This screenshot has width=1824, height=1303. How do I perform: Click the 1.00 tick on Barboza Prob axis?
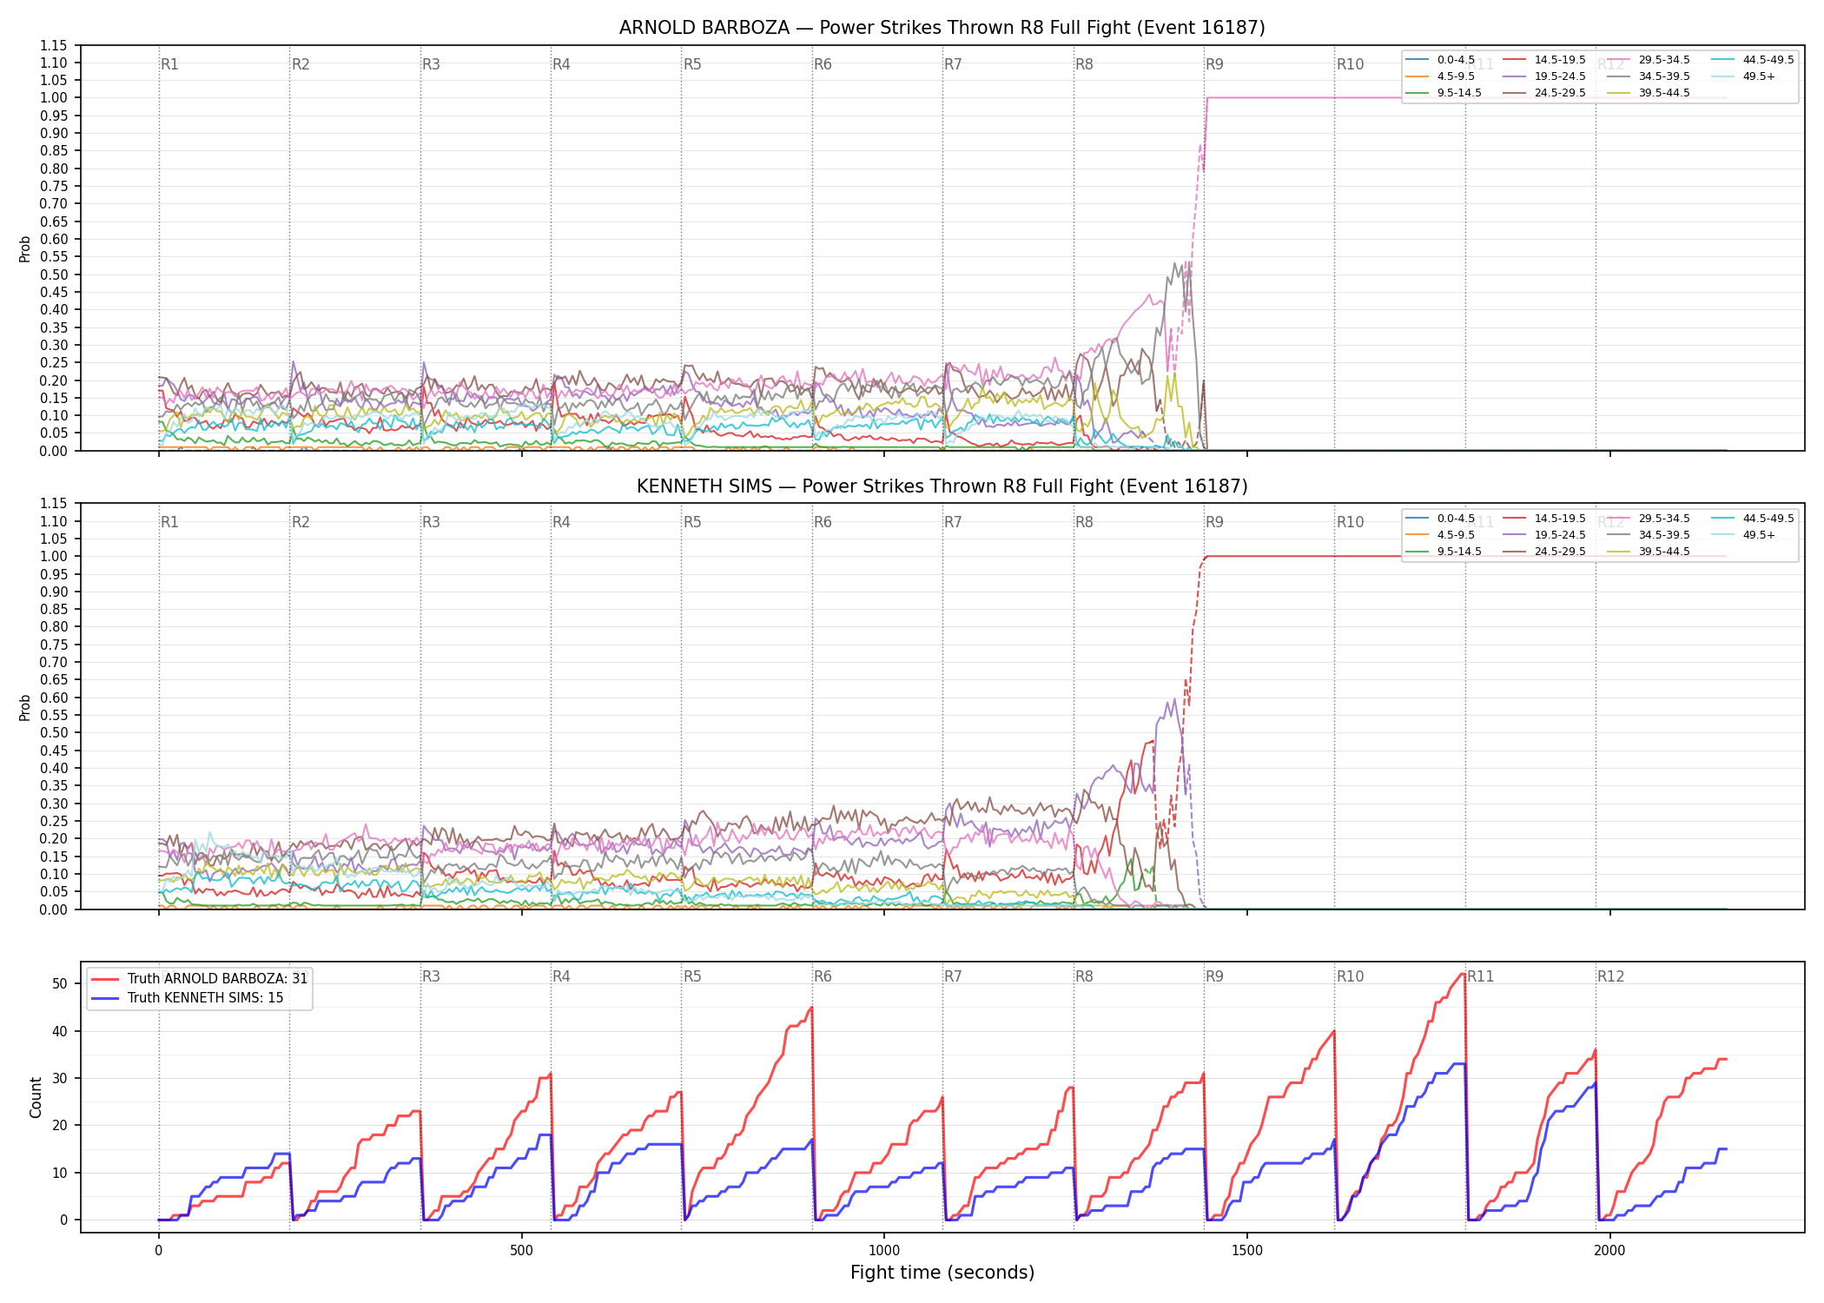(x=54, y=98)
